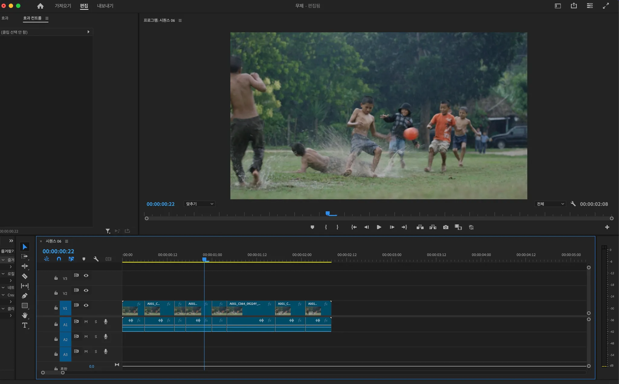Open the 맞추기 zoom level dropdown
619x384 pixels.
coord(199,204)
